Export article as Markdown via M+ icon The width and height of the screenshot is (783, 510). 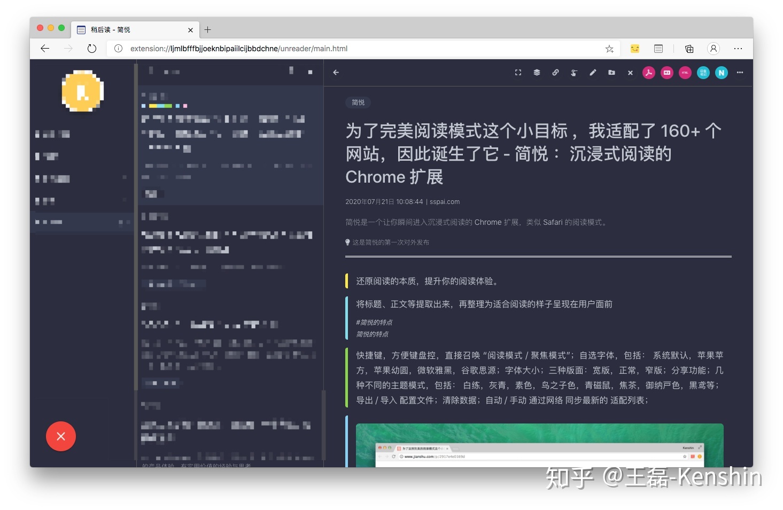point(667,73)
